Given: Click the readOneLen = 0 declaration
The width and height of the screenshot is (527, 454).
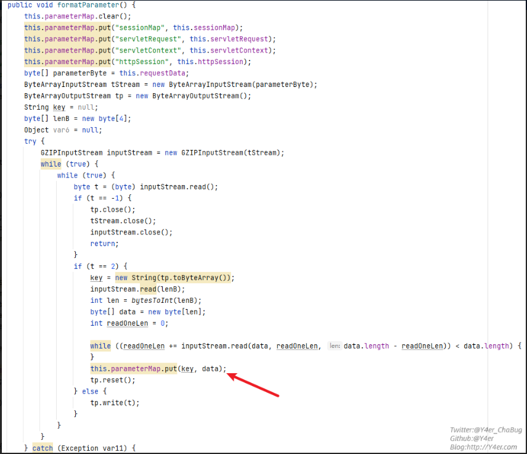Looking at the screenshot, I should tap(129, 323).
